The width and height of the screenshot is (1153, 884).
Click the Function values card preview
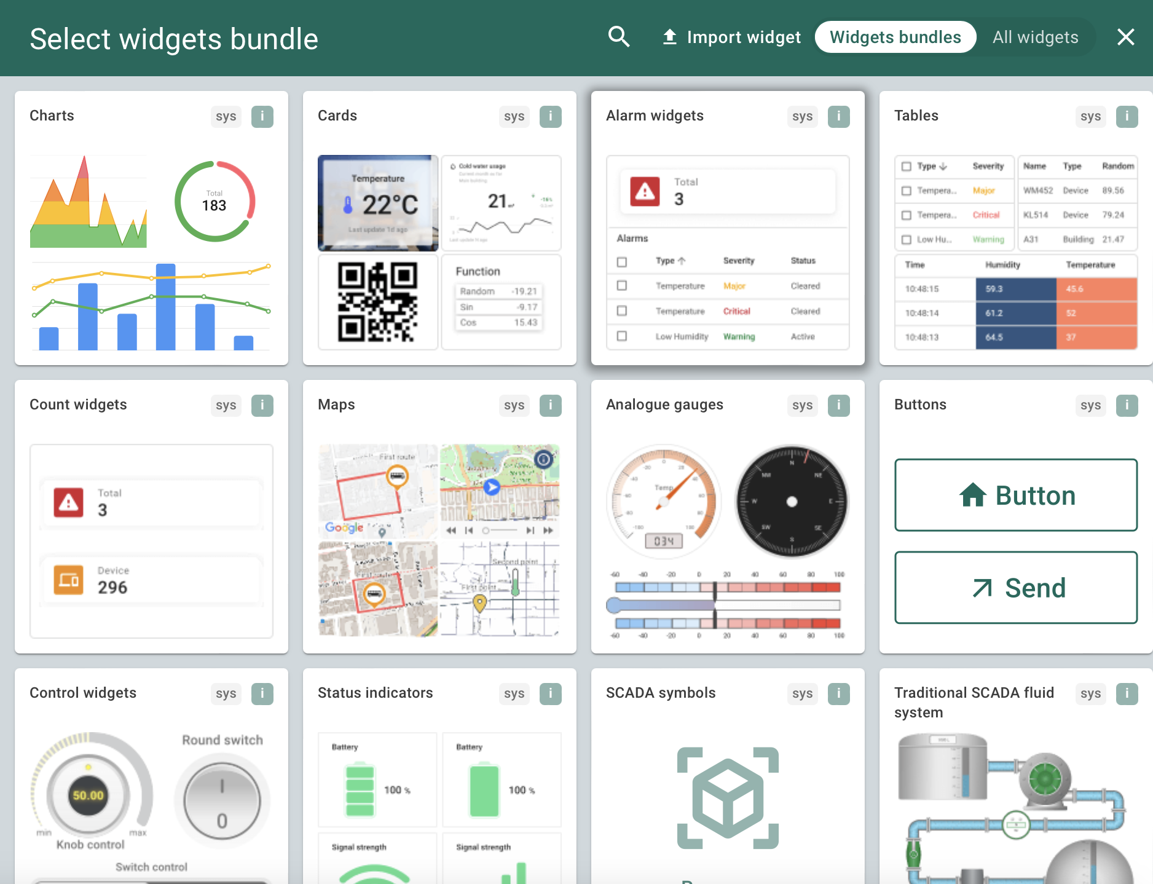tap(501, 302)
